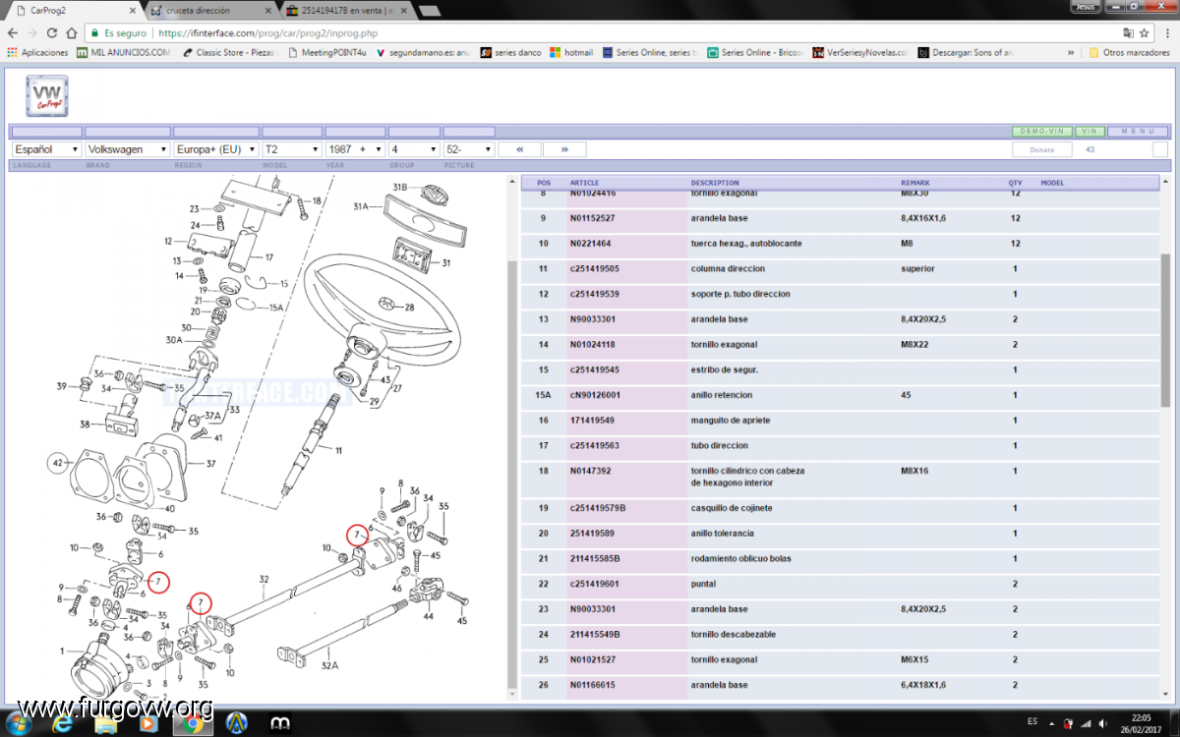This screenshot has height=737, width=1180.
Task: Open File Explorer taskbar icon
Action: click(x=105, y=724)
